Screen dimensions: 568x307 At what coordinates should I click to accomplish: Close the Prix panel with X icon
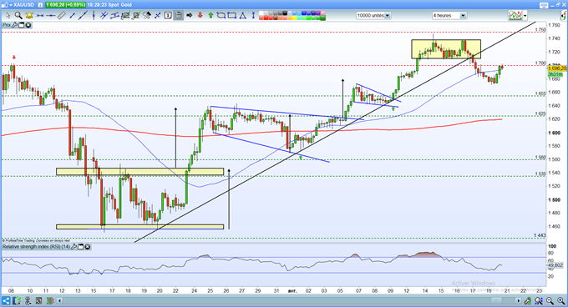point(28,25)
